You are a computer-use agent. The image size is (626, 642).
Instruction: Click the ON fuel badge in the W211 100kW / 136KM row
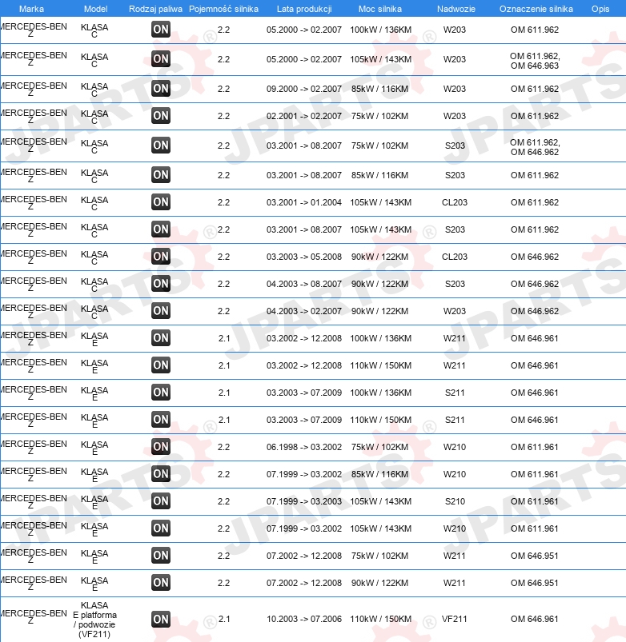[161, 338]
